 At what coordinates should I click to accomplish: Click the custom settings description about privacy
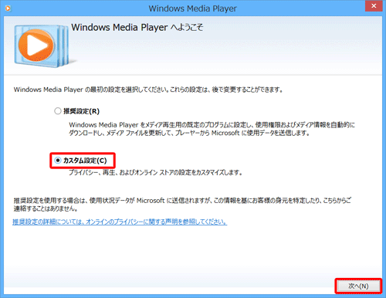(x=155, y=172)
